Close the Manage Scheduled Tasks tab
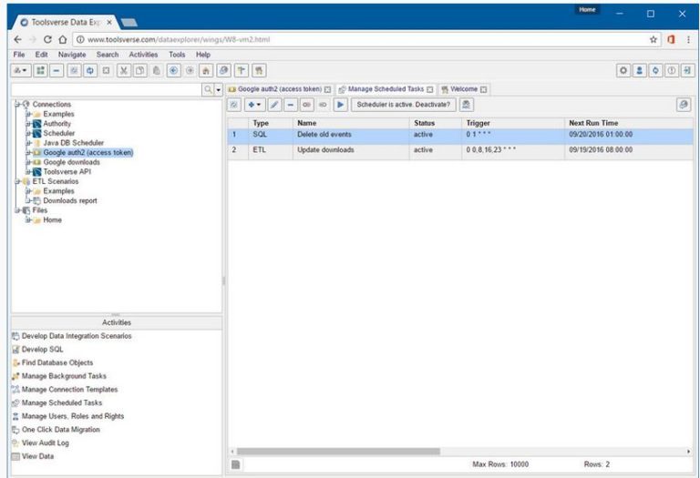This screenshot has width=700, height=478. tap(429, 89)
